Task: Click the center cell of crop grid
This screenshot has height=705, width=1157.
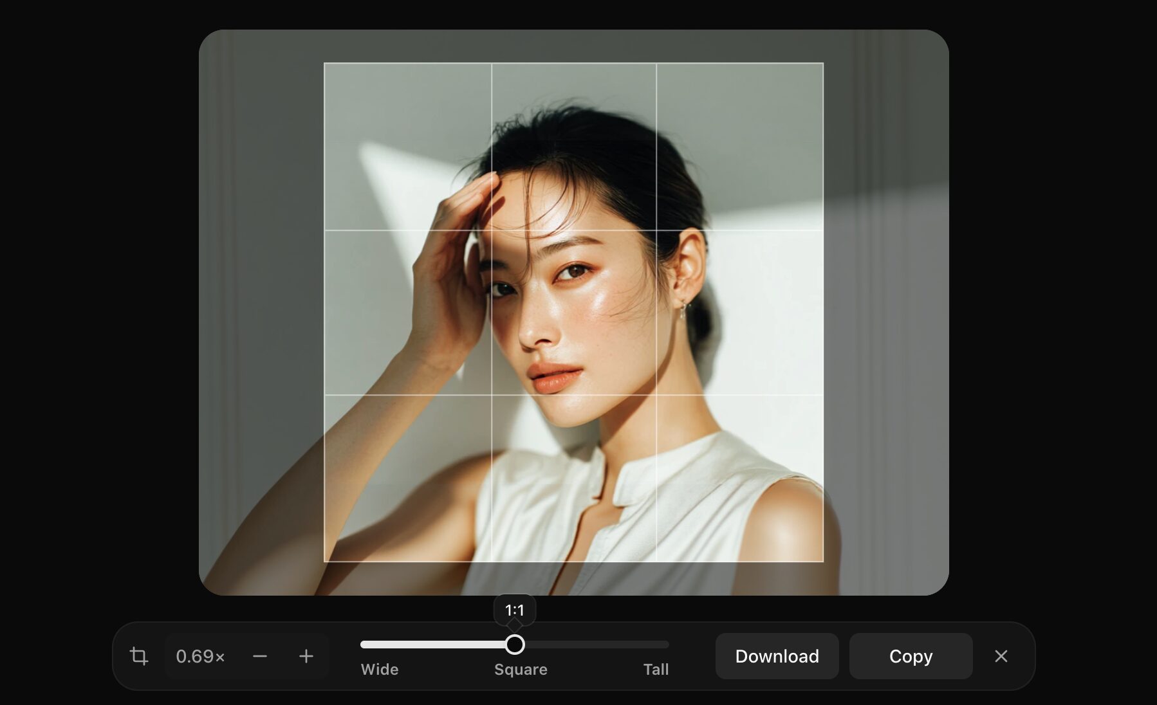Action: click(574, 313)
